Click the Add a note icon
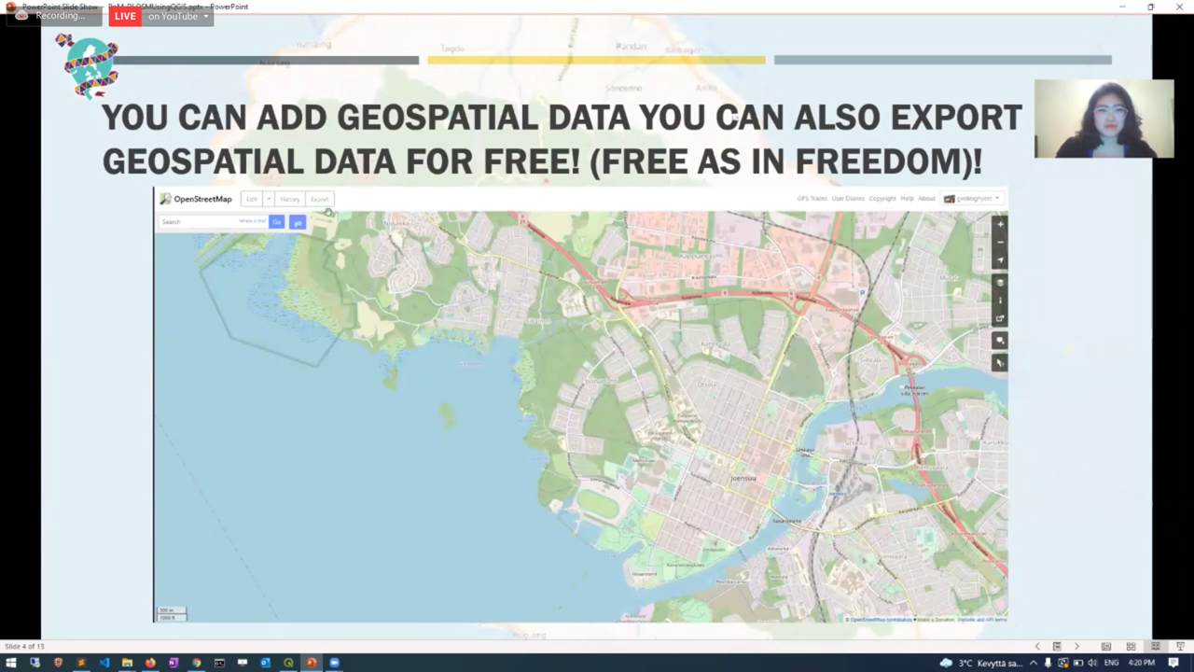This screenshot has width=1194, height=672. pos(1000,341)
